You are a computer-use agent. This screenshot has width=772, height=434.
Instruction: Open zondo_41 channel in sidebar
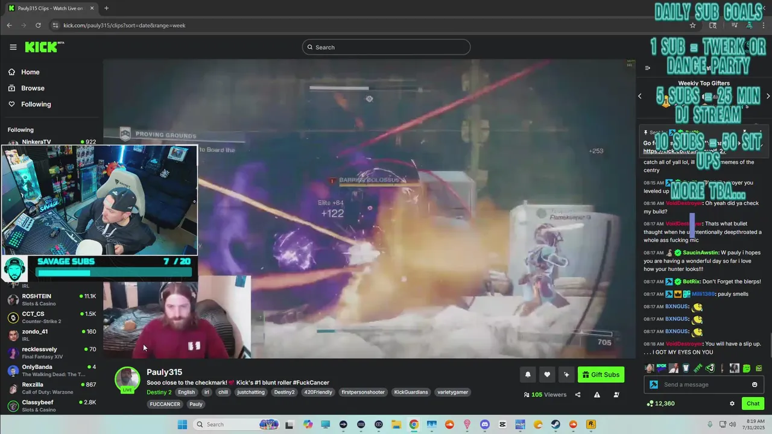[51, 335]
